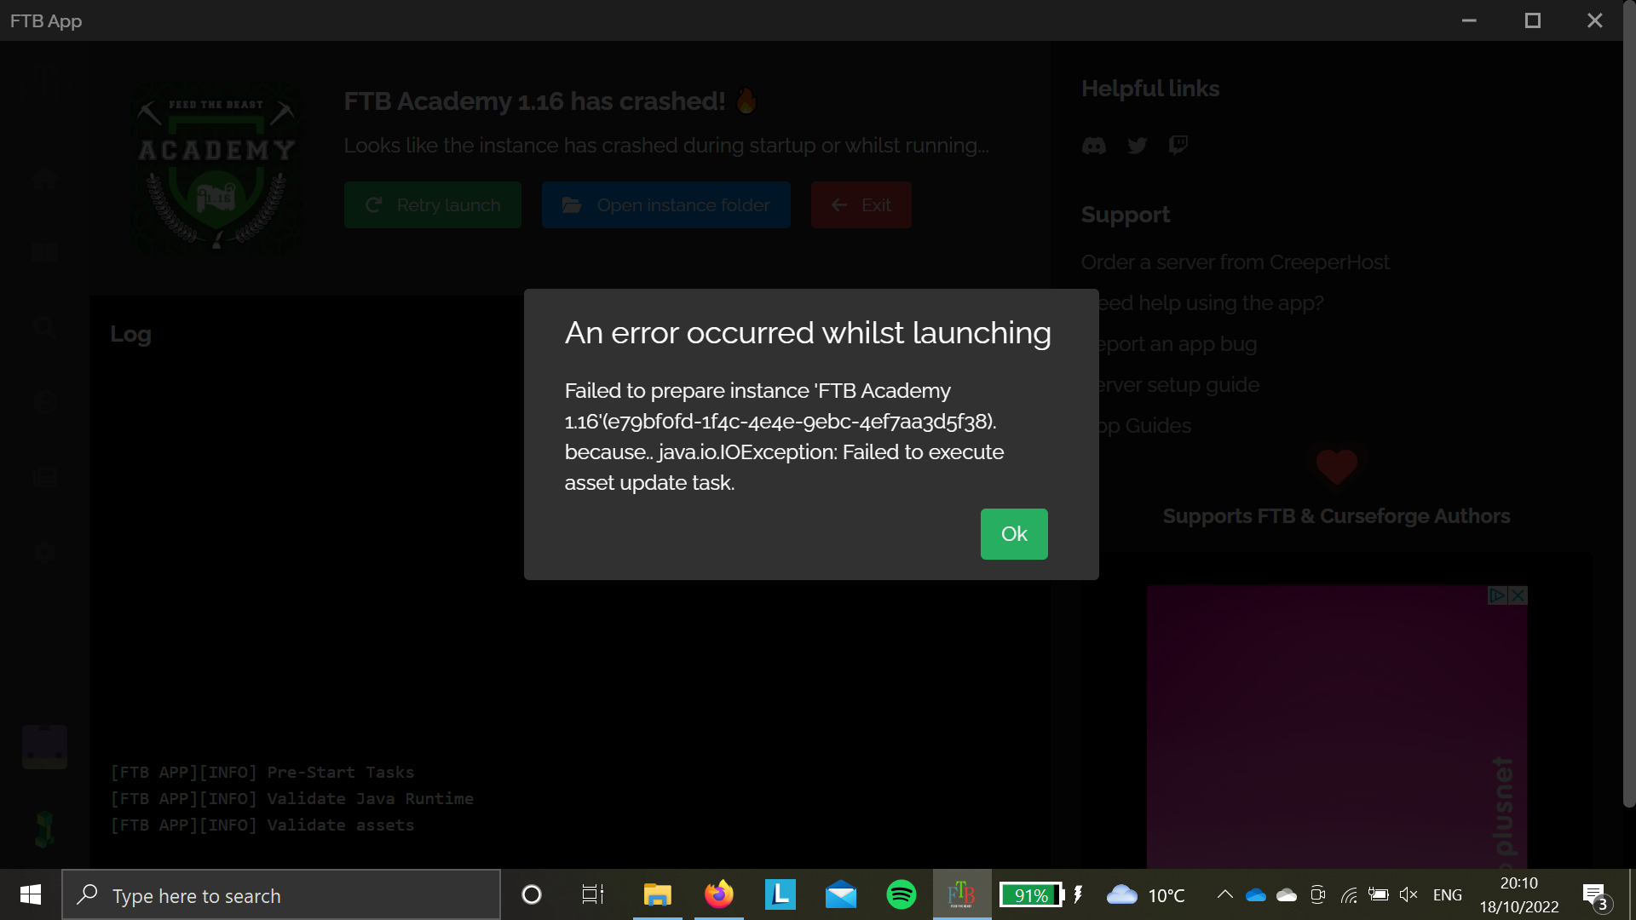Open Spotify from the taskbar
The width and height of the screenshot is (1636, 920).
tap(901, 894)
